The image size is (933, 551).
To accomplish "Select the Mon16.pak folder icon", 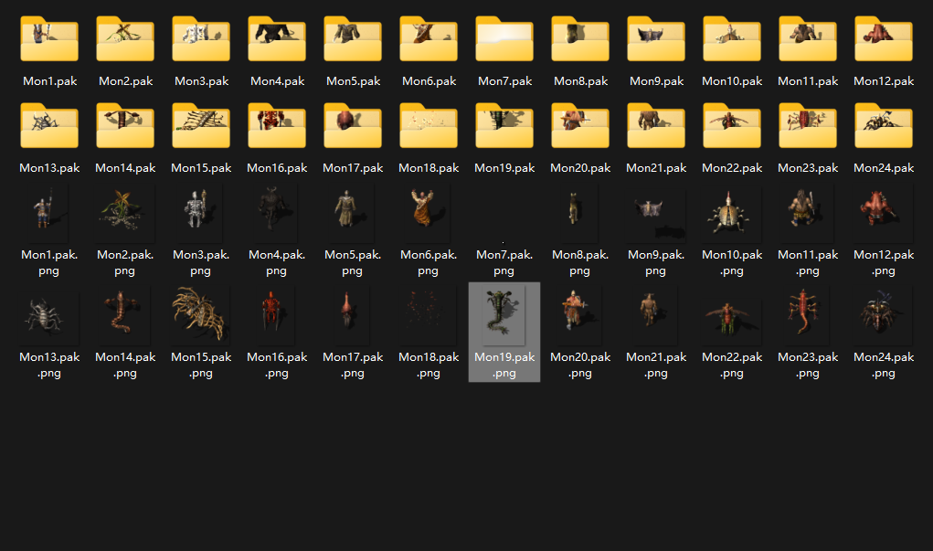I will click(x=277, y=126).
